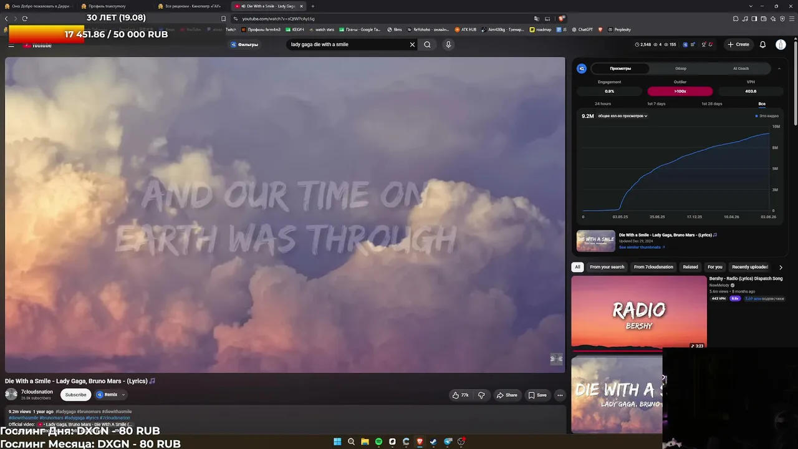Switch to the 'Онх: Добро пожаловать в Дерри' tab
The width and height of the screenshot is (798, 449).
pos(39,6)
